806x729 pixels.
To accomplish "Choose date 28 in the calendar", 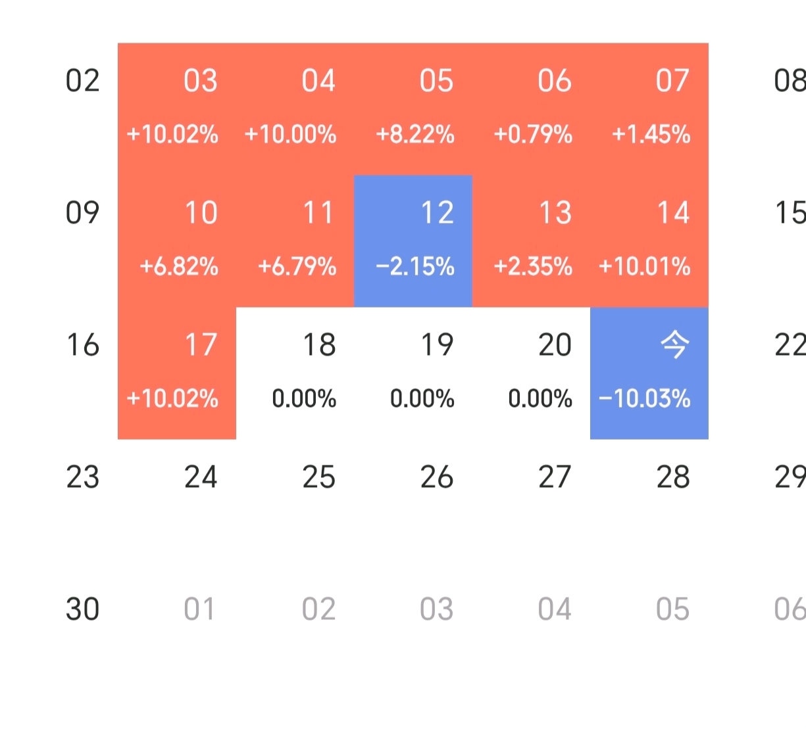I will click(672, 478).
